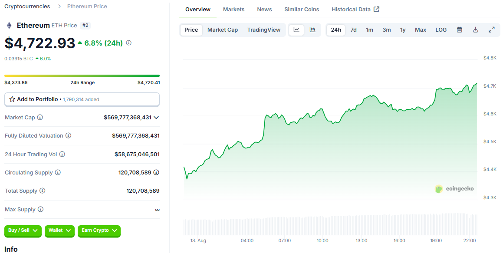Toggle LOG scale on chart

[x=441, y=30]
